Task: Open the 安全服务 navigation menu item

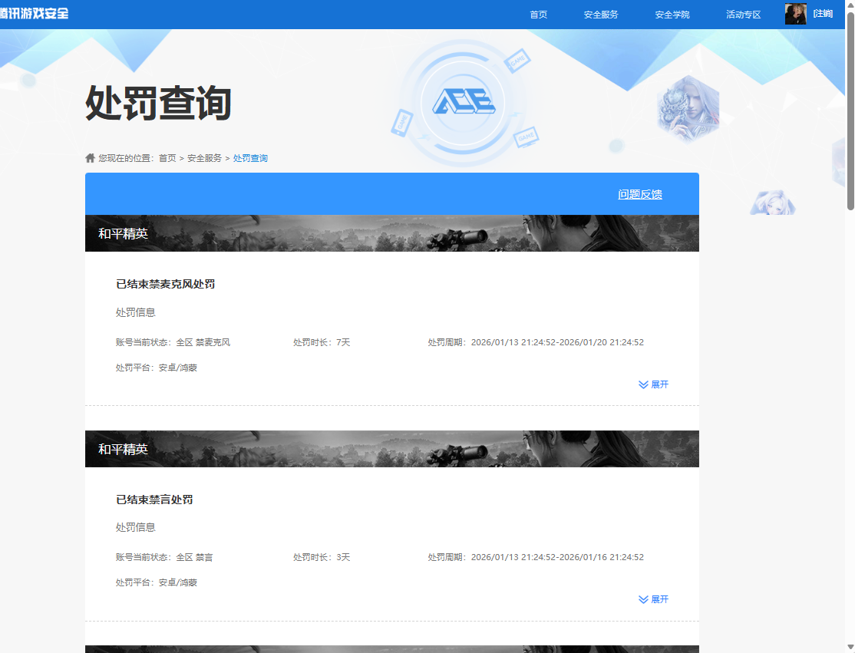Action: click(x=601, y=15)
